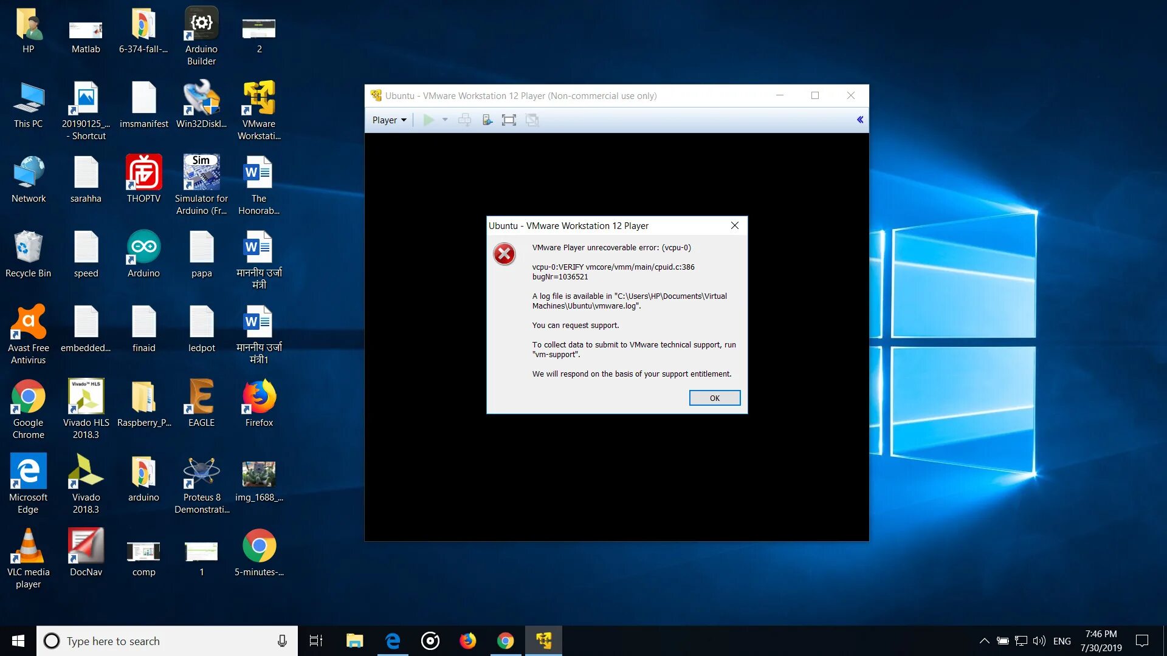This screenshot has height=656, width=1167.
Task: Click the Unity mode toolbar icon
Action: click(x=532, y=120)
